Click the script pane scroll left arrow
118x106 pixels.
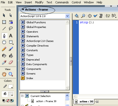(75, 96)
